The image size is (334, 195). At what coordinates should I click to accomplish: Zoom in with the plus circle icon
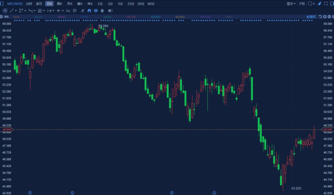(x=325, y=17)
